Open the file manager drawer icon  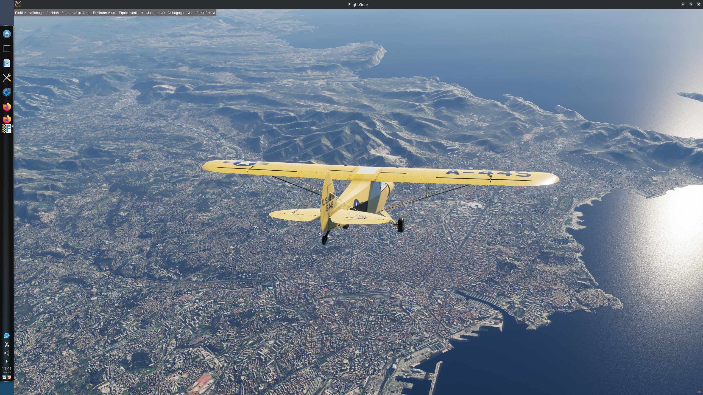tap(7, 63)
